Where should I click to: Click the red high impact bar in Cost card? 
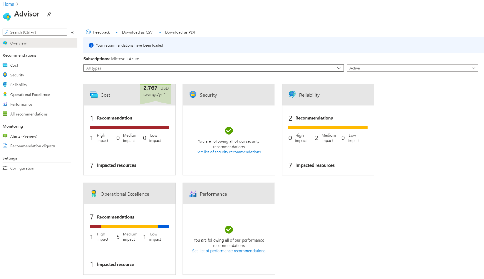[x=130, y=127]
